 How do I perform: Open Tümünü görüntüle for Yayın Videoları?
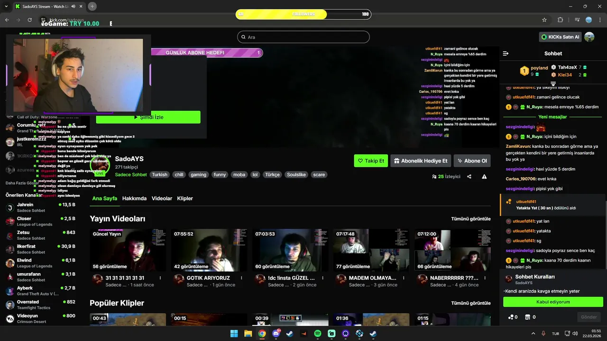coord(471,219)
